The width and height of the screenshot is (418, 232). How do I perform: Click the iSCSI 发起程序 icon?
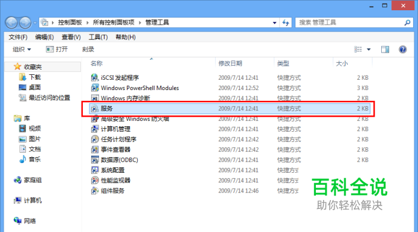coord(95,77)
